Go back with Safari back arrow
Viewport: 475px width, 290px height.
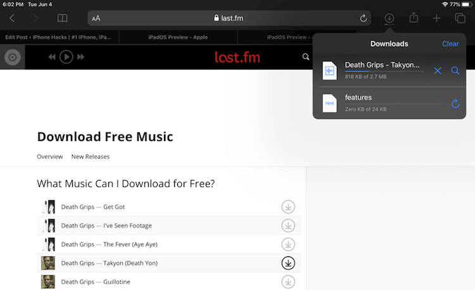[x=12, y=18]
